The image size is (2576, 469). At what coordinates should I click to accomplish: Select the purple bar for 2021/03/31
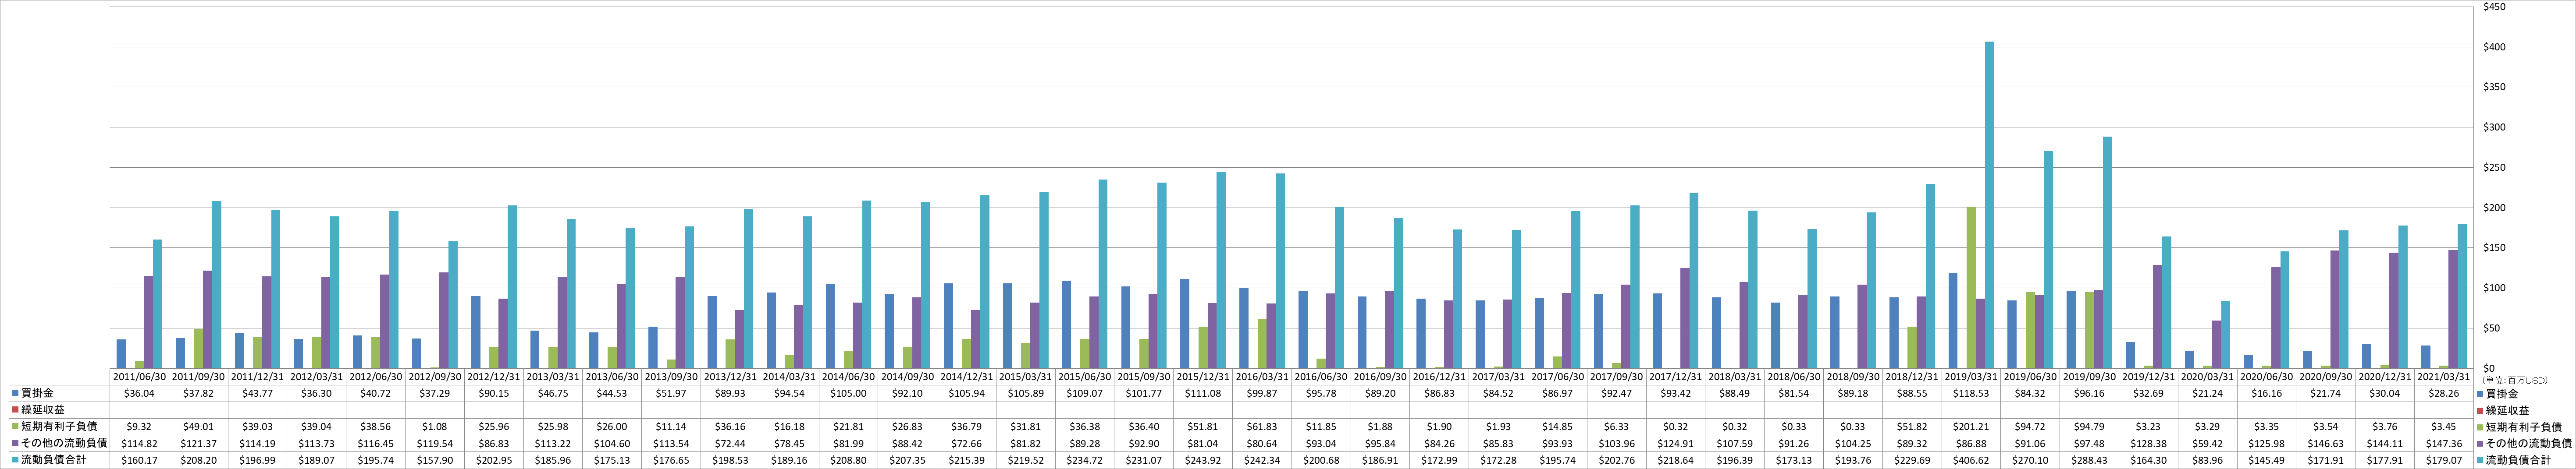[2453, 309]
